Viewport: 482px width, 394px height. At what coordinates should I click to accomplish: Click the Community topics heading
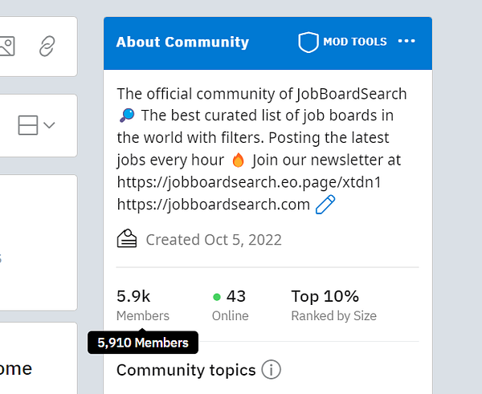click(x=186, y=370)
